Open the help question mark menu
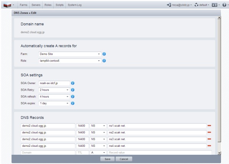229x164 pixels. click(x=224, y=5)
